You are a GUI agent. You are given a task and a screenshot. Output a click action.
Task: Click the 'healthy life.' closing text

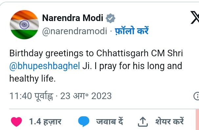pos(33,79)
